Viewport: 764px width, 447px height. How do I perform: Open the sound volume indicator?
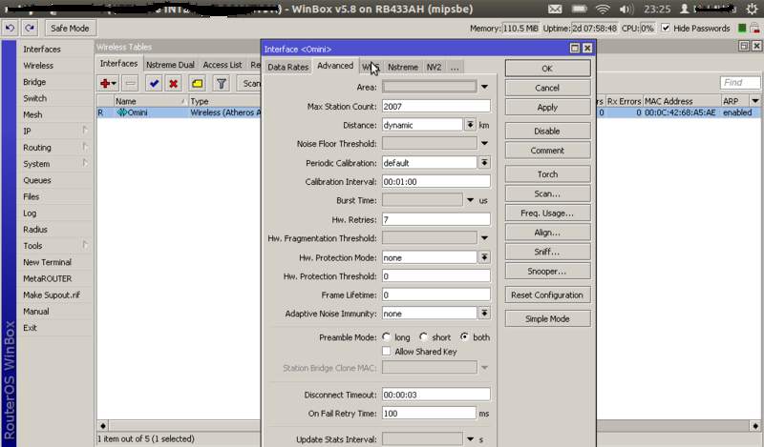click(626, 10)
